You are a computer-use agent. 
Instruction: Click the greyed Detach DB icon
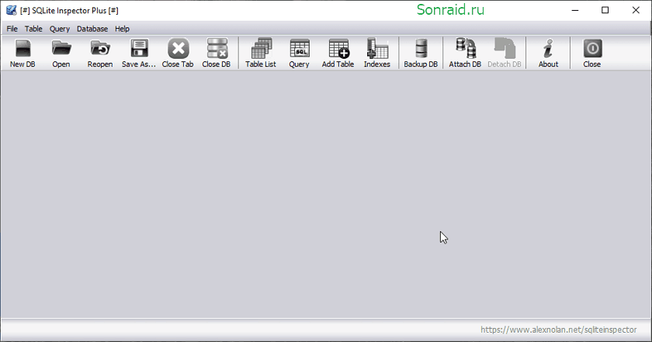505,53
